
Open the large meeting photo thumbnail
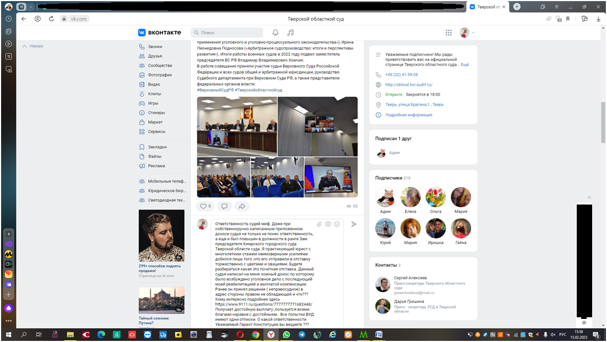tap(237, 126)
